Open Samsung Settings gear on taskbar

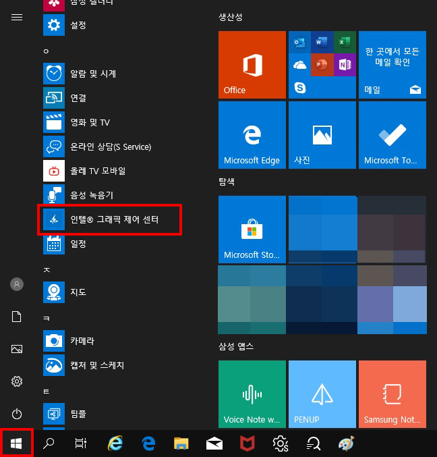click(281, 443)
